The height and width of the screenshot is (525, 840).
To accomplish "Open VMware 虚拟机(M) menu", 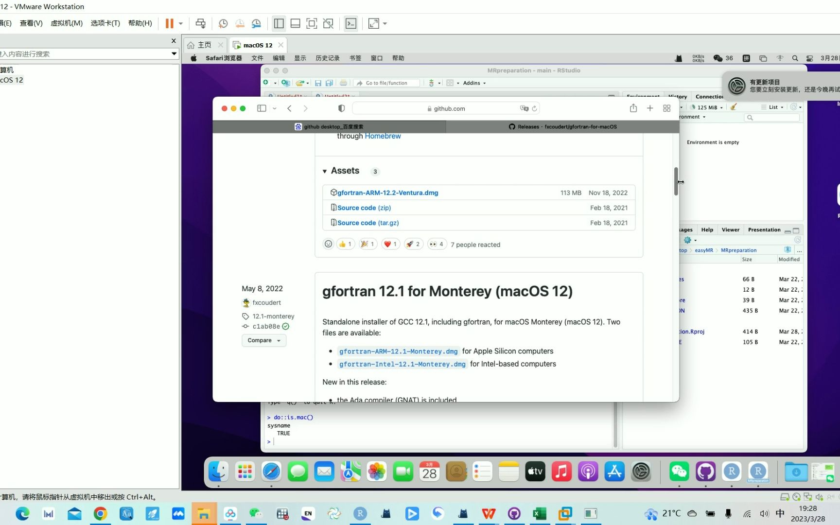I will pos(67,23).
